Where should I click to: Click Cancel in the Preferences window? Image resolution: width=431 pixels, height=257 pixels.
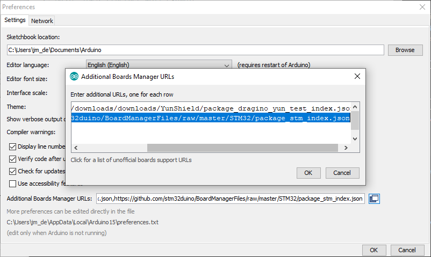tap(407, 250)
